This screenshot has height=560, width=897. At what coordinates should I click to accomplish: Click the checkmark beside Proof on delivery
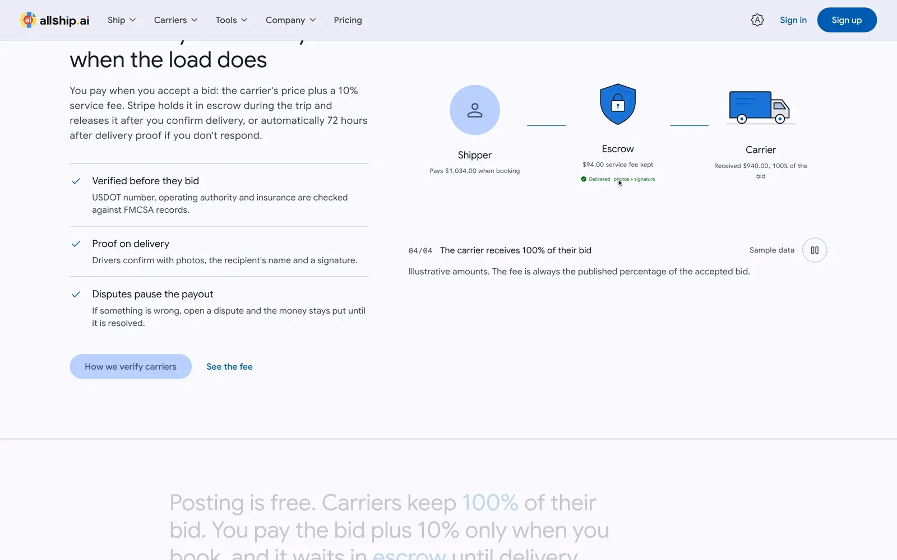(x=76, y=244)
